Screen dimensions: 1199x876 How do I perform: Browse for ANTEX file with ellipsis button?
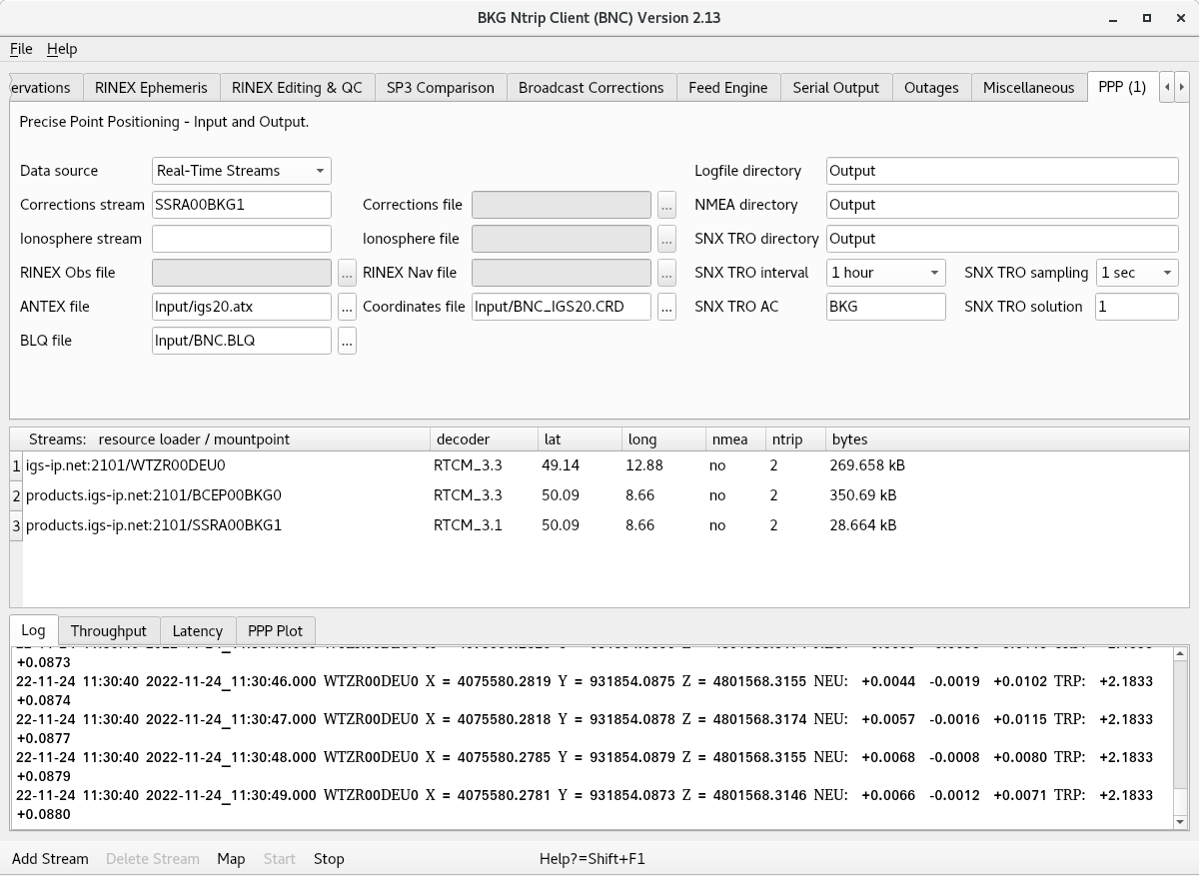coord(347,307)
